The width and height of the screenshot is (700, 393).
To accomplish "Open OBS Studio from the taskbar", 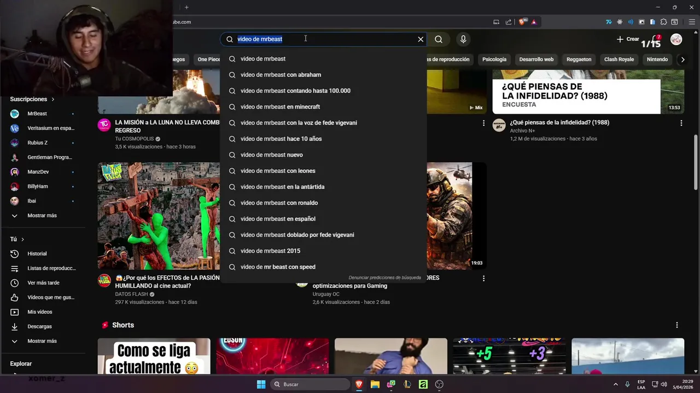I will tap(439, 384).
